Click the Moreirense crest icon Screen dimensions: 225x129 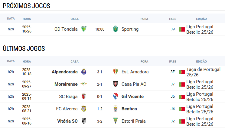[x=84, y=84]
